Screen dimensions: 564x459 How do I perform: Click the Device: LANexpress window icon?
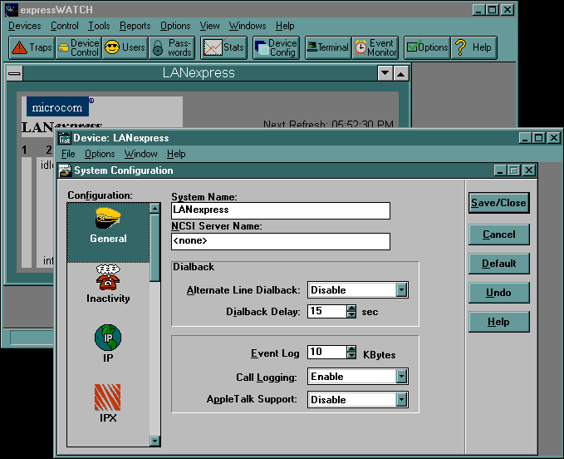pyautogui.click(x=65, y=138)
